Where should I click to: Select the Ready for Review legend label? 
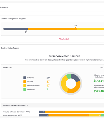coord(33,86)
